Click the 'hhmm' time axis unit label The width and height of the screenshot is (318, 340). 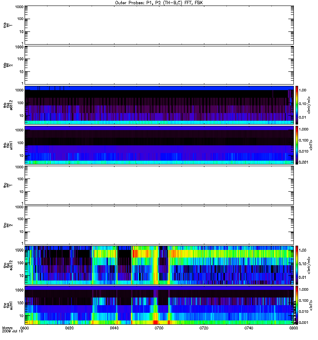[x=7, y=328]
